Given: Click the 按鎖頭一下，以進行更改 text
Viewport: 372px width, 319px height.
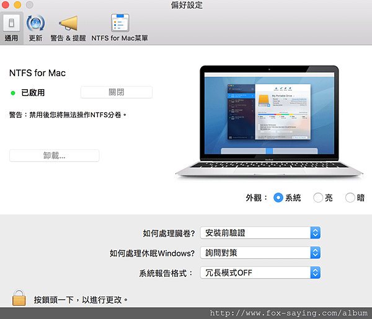Looking at the screenshot, I should click(81, 300).
